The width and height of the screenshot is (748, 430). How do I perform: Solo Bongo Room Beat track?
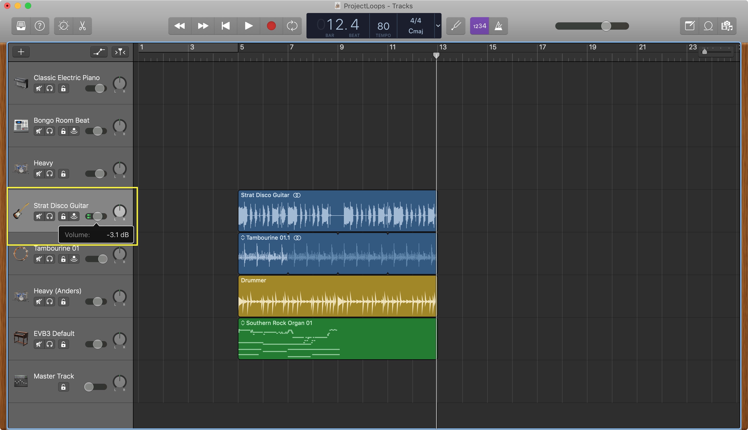pos(50,131)
